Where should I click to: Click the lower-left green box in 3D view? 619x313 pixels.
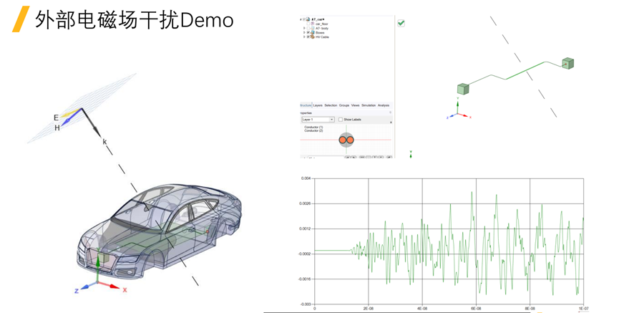tap(463, 89)
